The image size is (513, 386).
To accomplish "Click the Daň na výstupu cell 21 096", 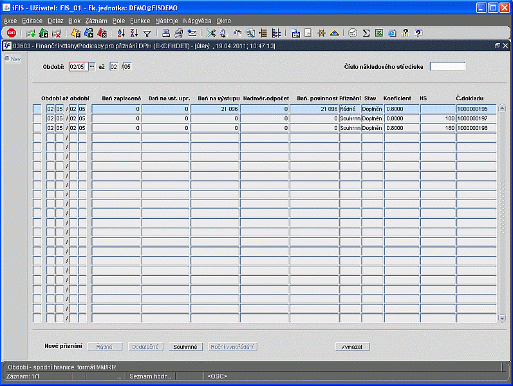I will pyautogui.click(x=214, y=109).
